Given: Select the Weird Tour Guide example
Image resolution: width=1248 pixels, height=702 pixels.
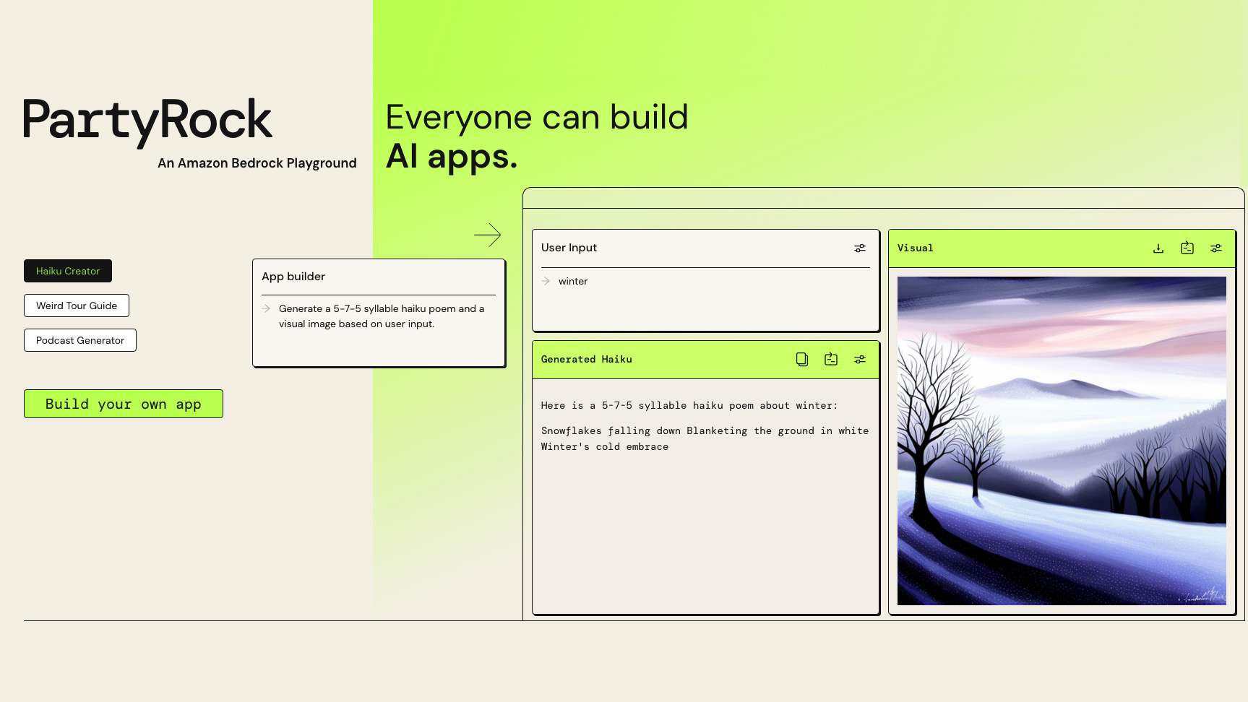Looking at the screenshot, I should pos(77,305).
